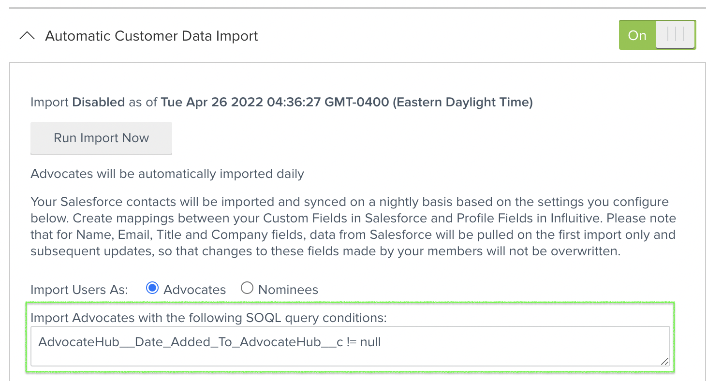
Task: Click the Salesforce contacts description paragraph
Action: click(353, 226)
